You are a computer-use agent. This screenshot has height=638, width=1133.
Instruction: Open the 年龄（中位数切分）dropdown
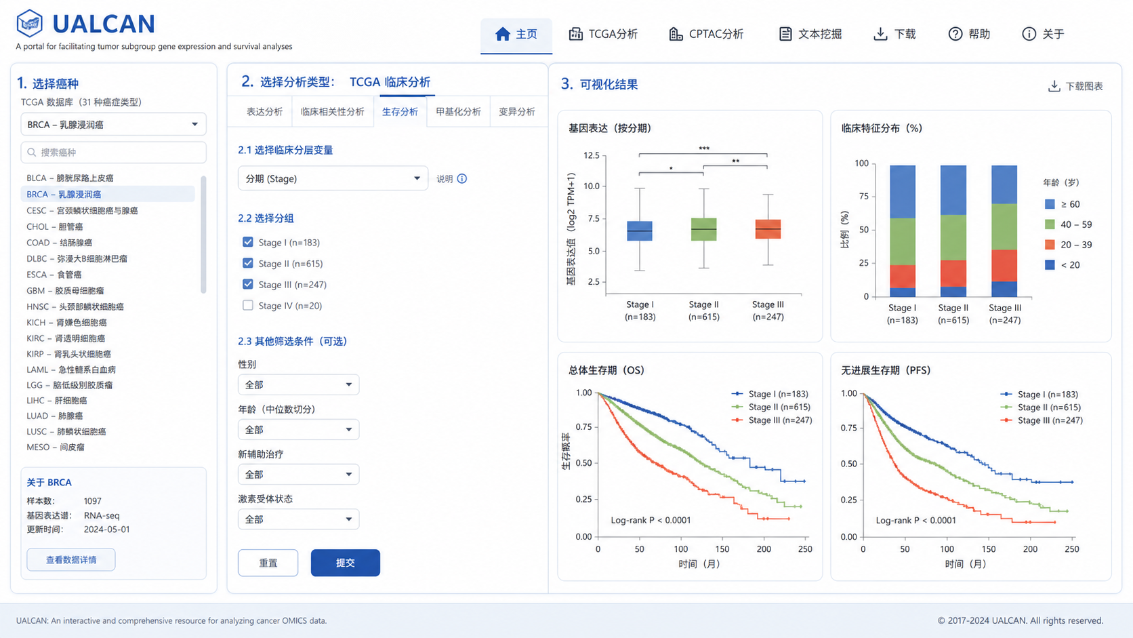click(x=298, y=429)
